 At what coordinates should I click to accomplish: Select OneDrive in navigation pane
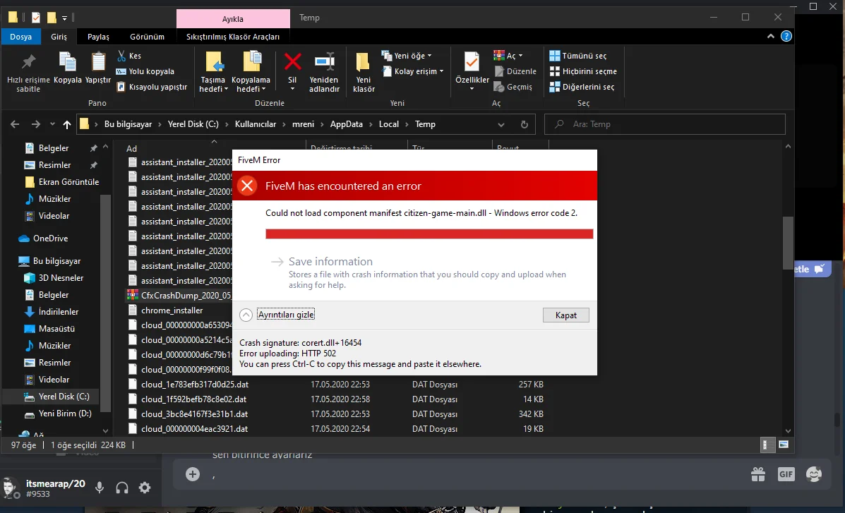coord(51,239)
